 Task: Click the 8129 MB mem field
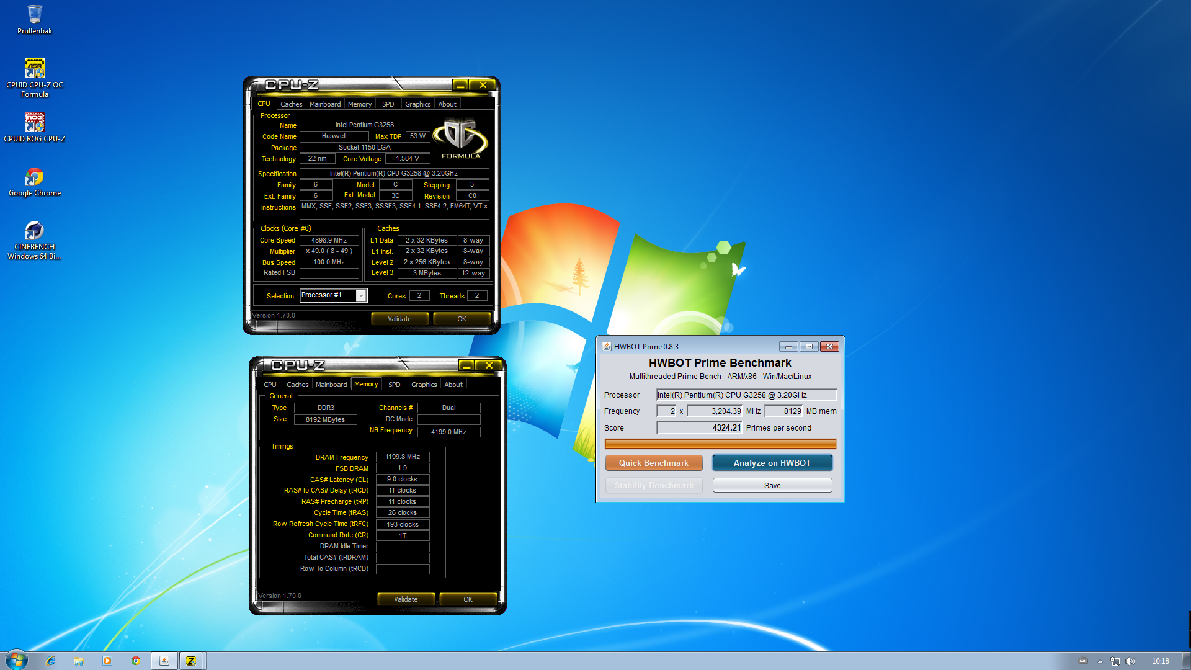coord(783,411)
